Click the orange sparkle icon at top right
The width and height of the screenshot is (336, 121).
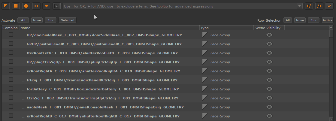coord(329,6)
